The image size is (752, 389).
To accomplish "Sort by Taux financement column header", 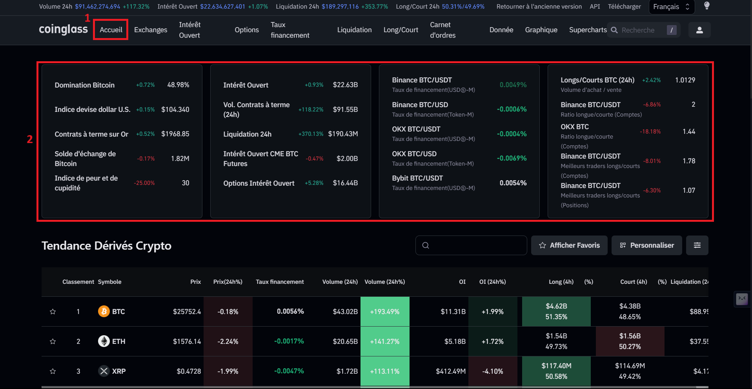I will [280, 282].
